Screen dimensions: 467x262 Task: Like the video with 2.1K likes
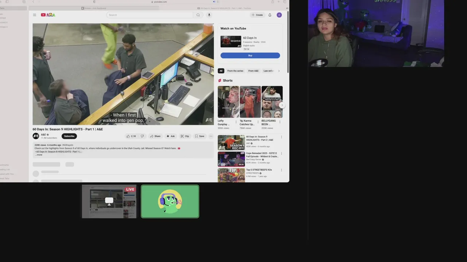(x=131, y=136)
